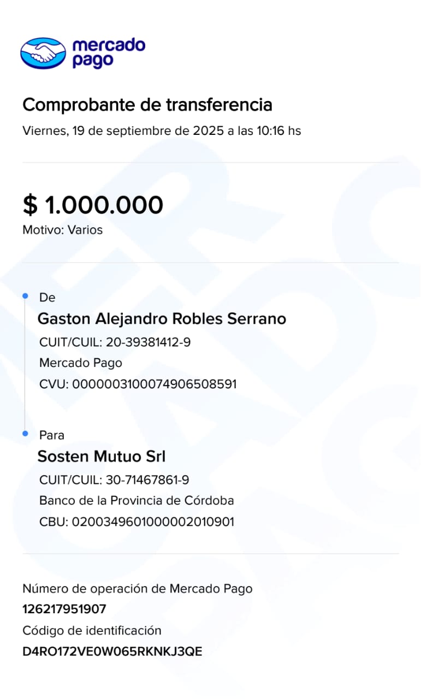Click Banco de la Provincia de Córdoba
This screenshot has height=699, width=421.
(137, 501)
